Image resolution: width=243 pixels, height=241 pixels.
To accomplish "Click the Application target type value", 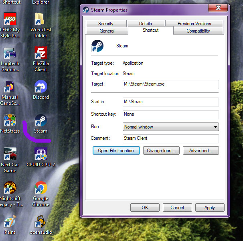I will coord(133,63).
